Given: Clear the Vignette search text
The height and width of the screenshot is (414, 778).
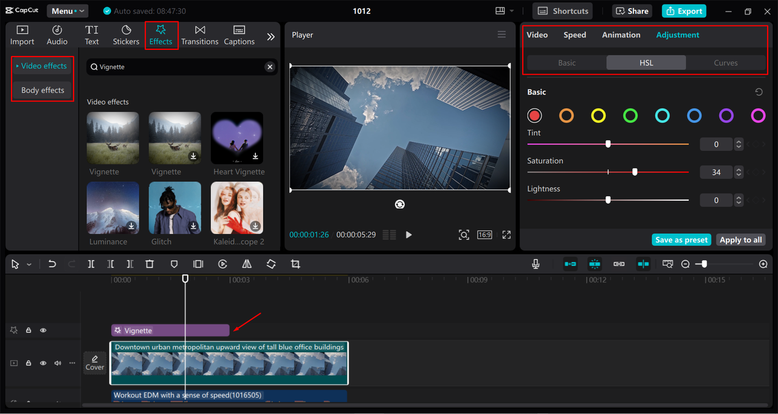Looking at the screenshot, I should [270, 67].
